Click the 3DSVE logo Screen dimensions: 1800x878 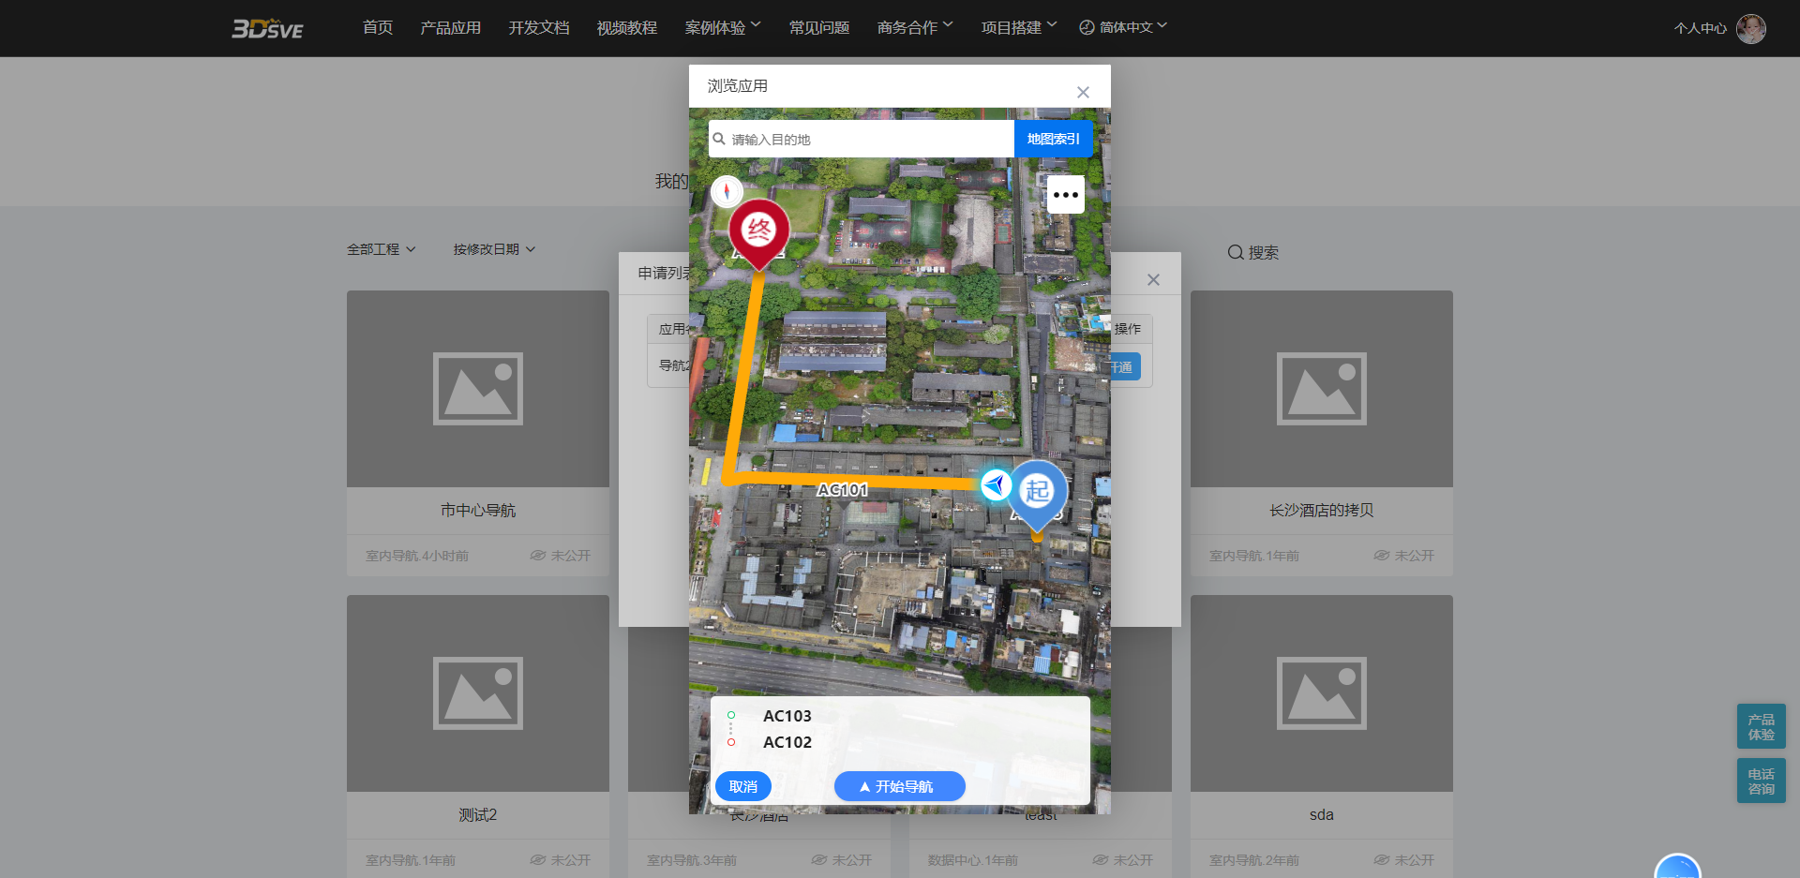click(x=267, y=28)
